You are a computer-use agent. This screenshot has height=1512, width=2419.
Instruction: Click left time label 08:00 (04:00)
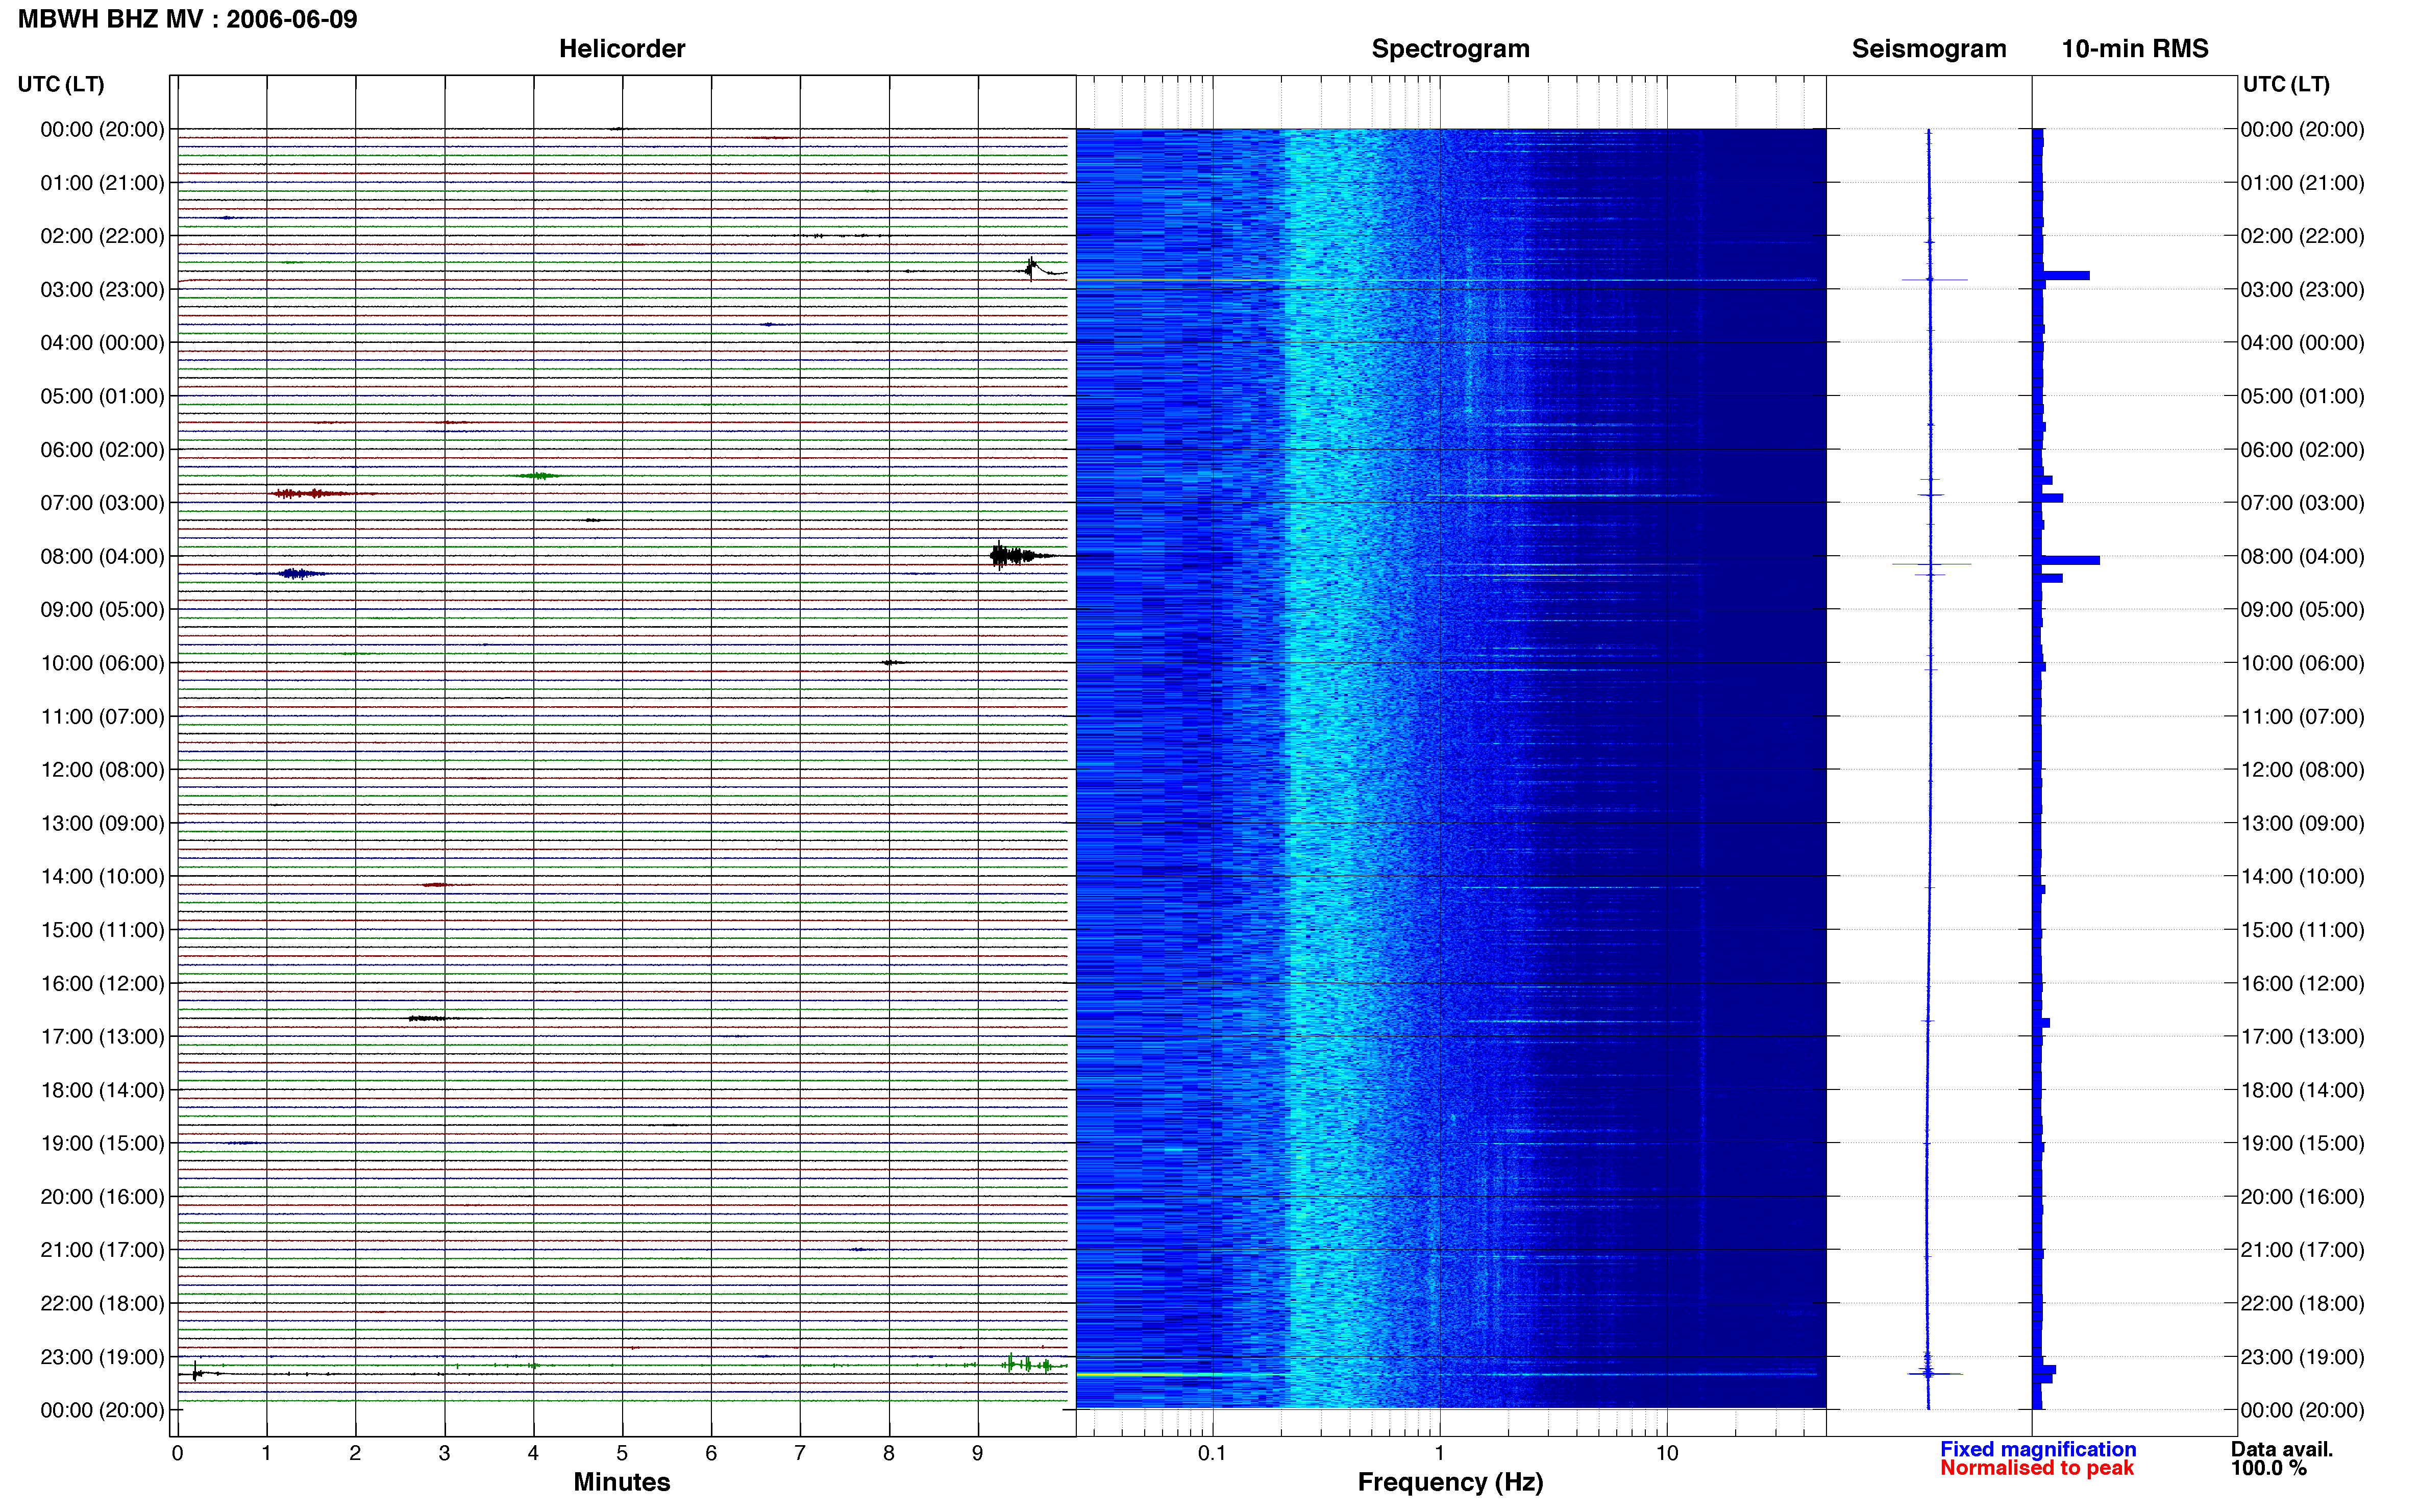pos(102,557)
